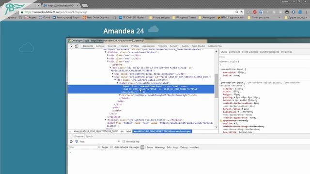This screenshot has width=310, height=174.
Task: Open the Network tab
Action: tap(162, 46)
